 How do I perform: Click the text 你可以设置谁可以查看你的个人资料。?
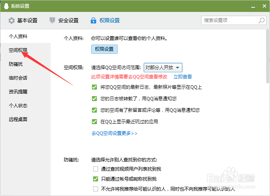[x=129, y=38]
